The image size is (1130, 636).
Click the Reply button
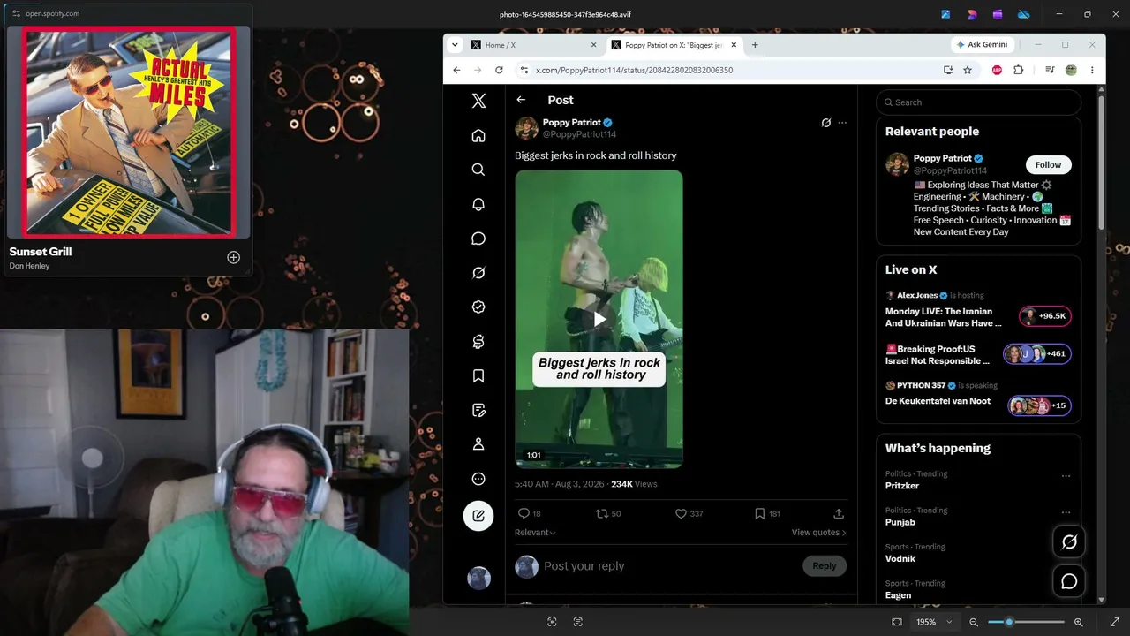point(825,566)
